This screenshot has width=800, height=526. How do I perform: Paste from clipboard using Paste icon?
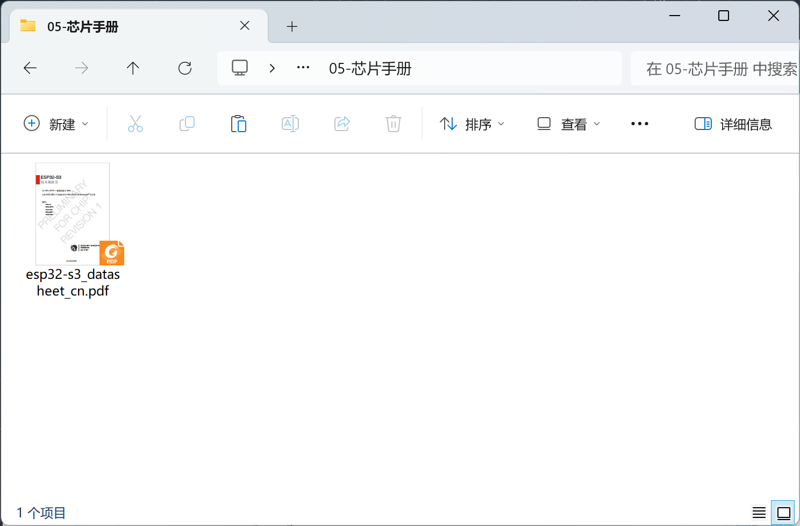238,124
